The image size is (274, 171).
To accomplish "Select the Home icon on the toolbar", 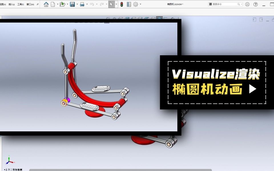I will pos(46,4).
